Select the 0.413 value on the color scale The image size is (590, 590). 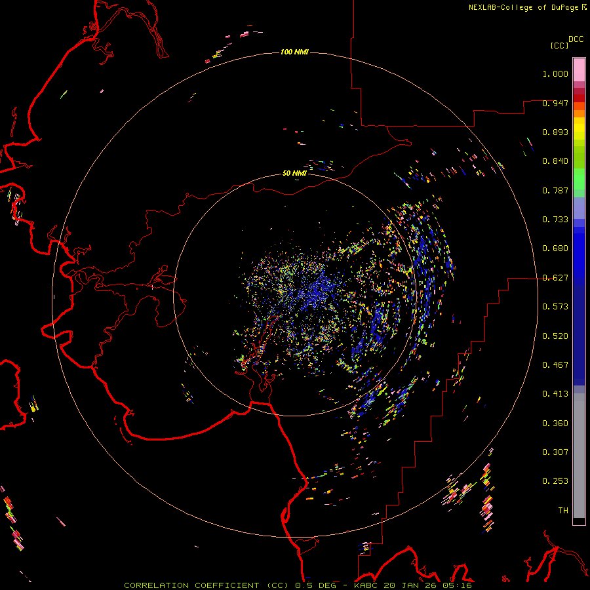click(x=555, y=394)
